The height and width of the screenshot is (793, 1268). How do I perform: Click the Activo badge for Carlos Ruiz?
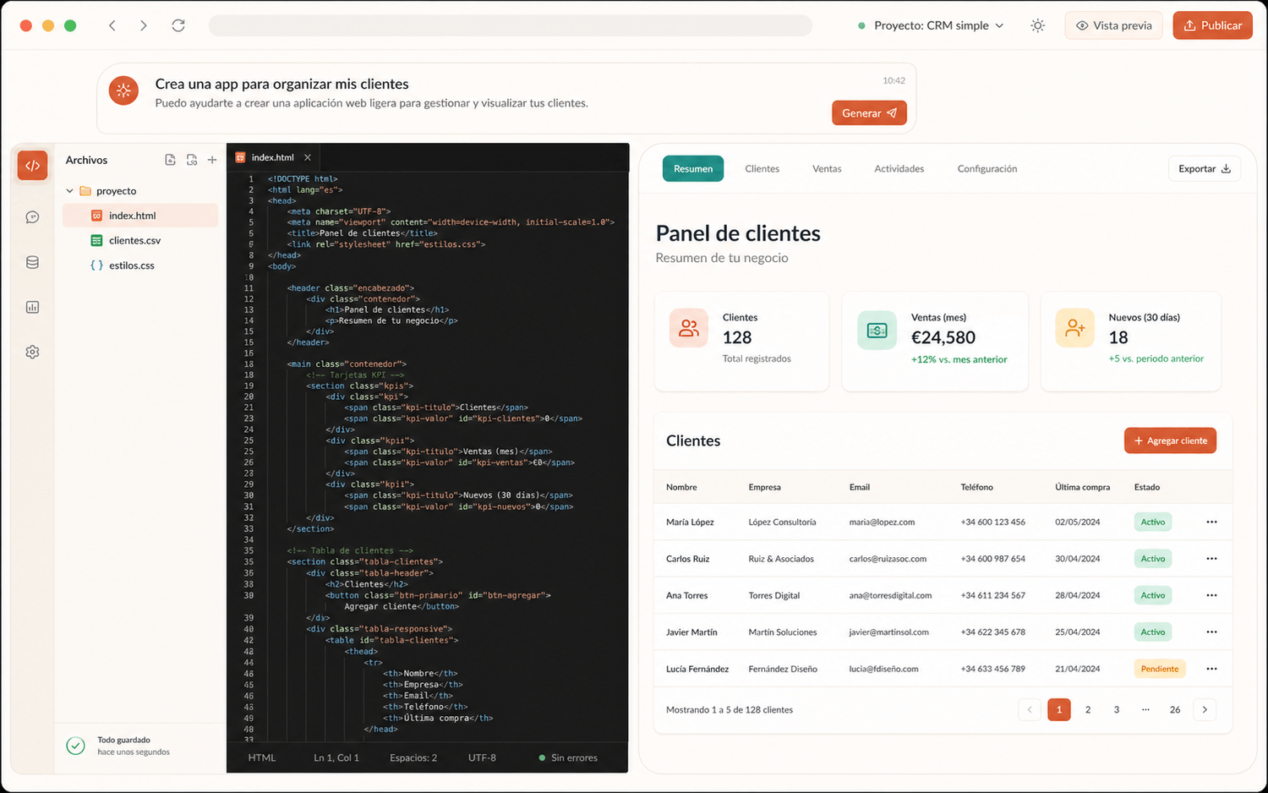point(1153,559)
